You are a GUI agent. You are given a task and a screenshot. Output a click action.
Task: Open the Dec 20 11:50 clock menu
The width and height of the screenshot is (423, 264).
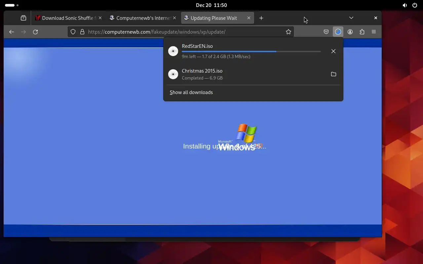click(x=211, y=5)
